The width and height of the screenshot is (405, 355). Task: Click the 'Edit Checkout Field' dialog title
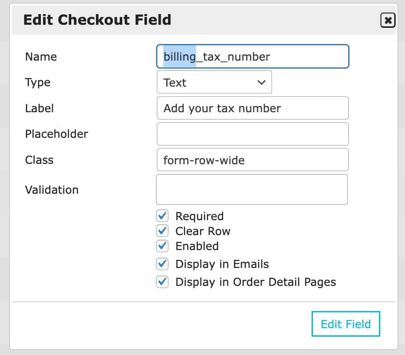[97, 20]
